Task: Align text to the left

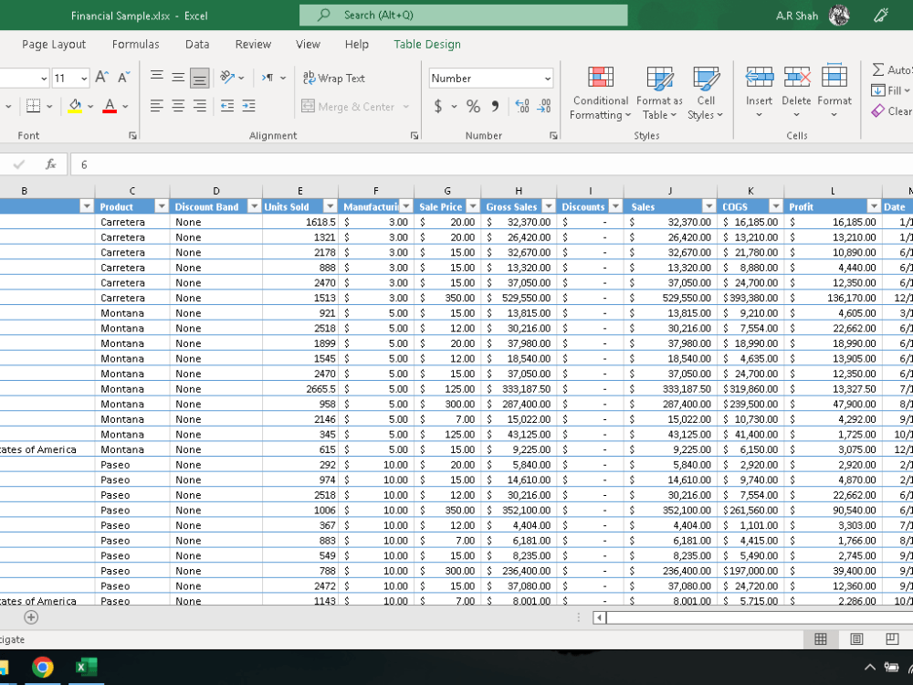Action: (157, 106)
